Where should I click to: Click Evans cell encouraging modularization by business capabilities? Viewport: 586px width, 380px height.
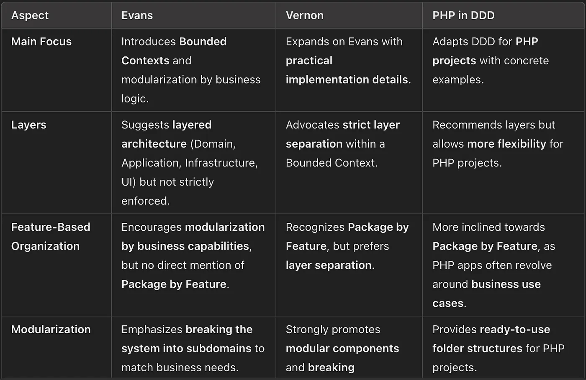coord(193,265)
